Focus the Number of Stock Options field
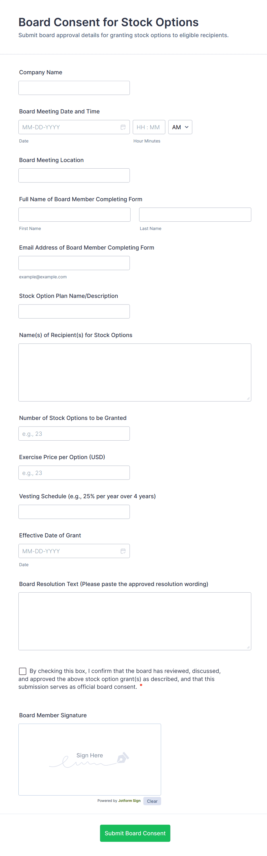267x856 pixels. pos(74,434)
